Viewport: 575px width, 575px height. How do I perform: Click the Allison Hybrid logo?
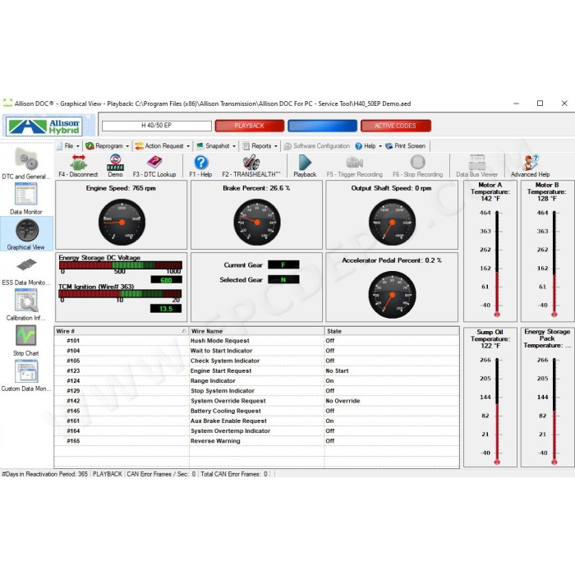(x=44, y=126)
